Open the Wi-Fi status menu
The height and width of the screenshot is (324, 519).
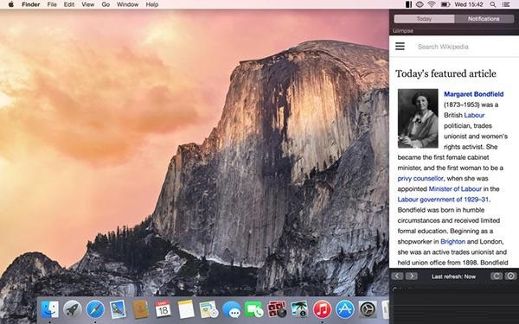click(x=432, y=4)
